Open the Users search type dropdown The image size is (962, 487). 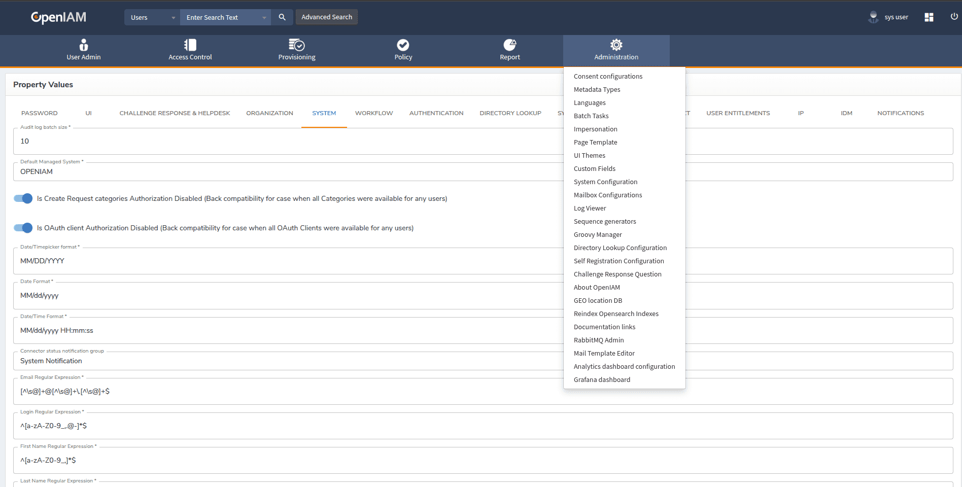click(152, 17)
